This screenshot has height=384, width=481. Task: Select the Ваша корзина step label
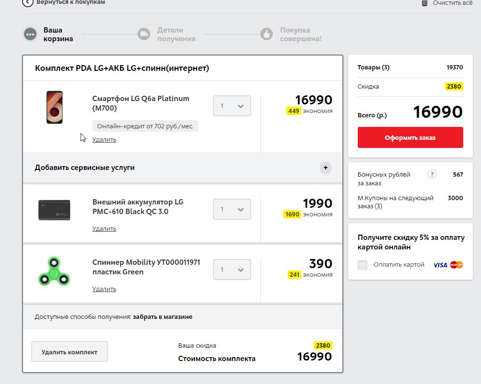(59, 34)
